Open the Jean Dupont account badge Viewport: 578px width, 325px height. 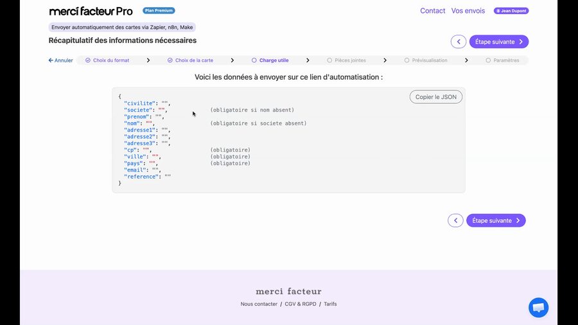click(x=511, y=11)
